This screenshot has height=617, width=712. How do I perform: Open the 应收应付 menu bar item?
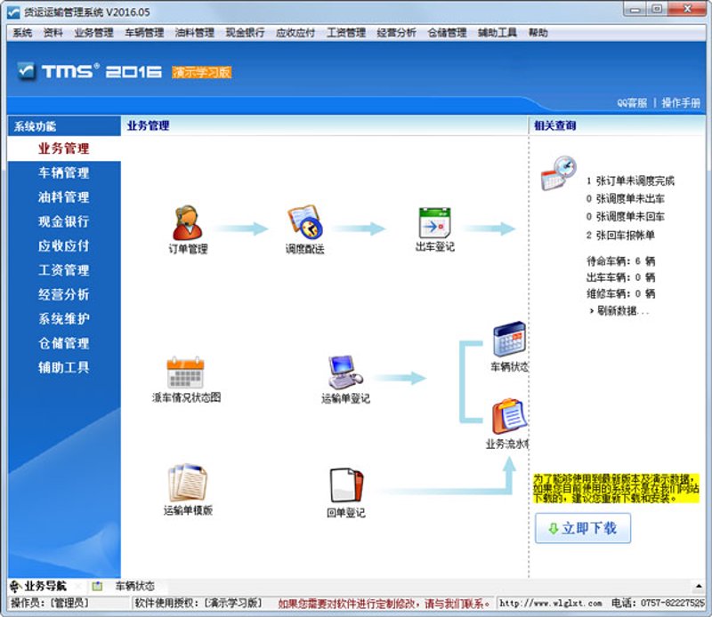pos(295,33)
